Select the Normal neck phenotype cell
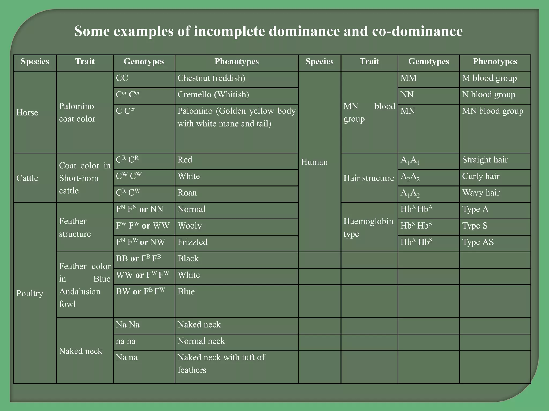The image size is (549, 411). (x=201, y=341)
